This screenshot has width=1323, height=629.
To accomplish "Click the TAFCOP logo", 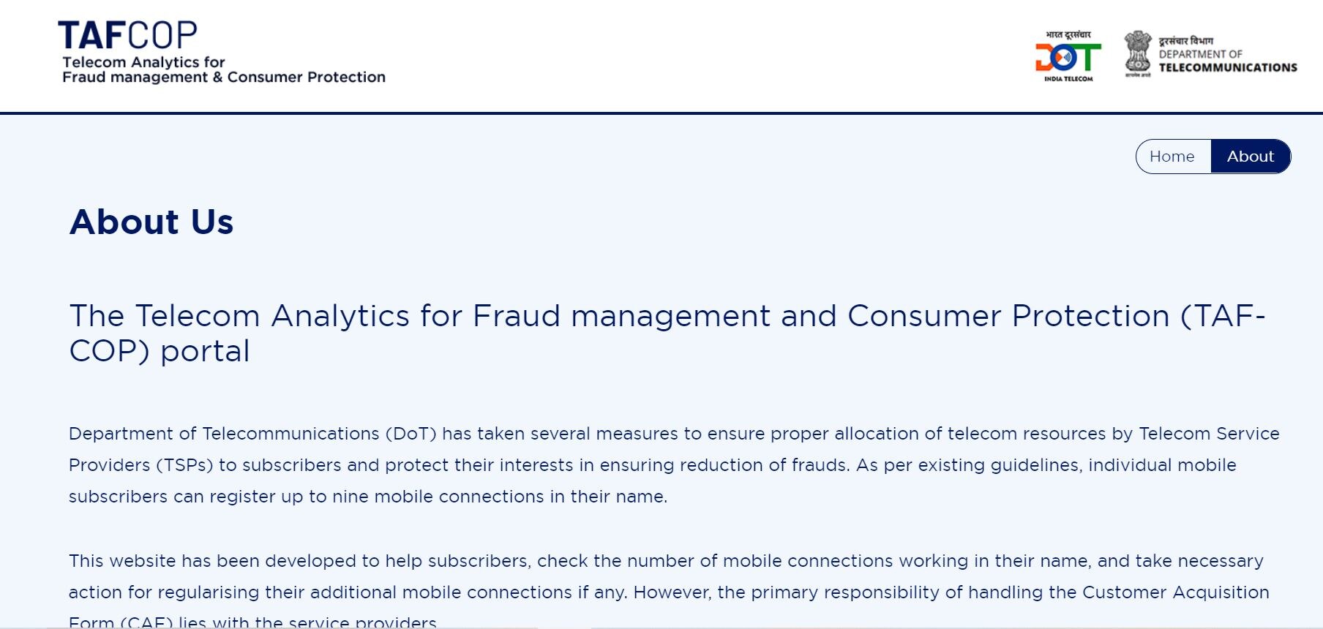I will click(x=128, y=35).
